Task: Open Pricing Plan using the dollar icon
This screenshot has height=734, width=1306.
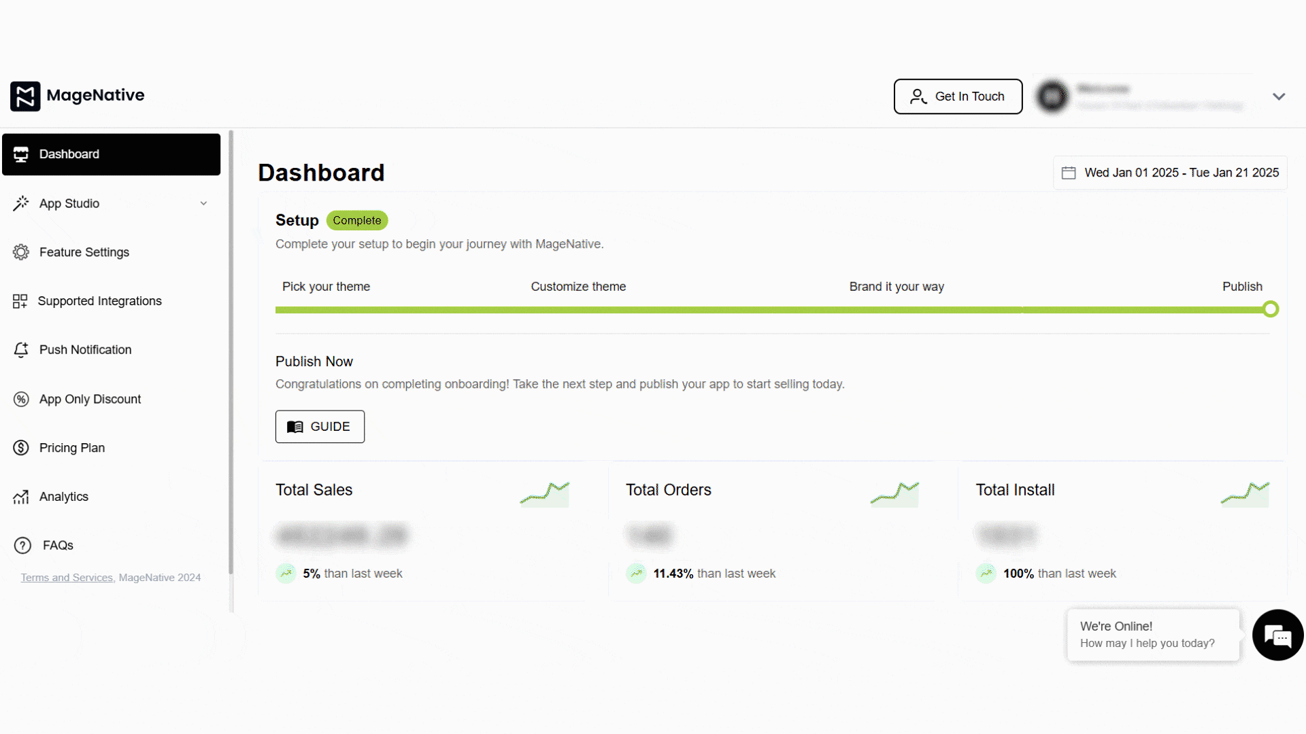Action: [x=20, y=447]
